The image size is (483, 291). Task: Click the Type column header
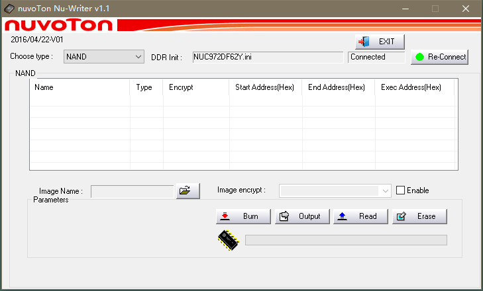(x=146, y=87)
